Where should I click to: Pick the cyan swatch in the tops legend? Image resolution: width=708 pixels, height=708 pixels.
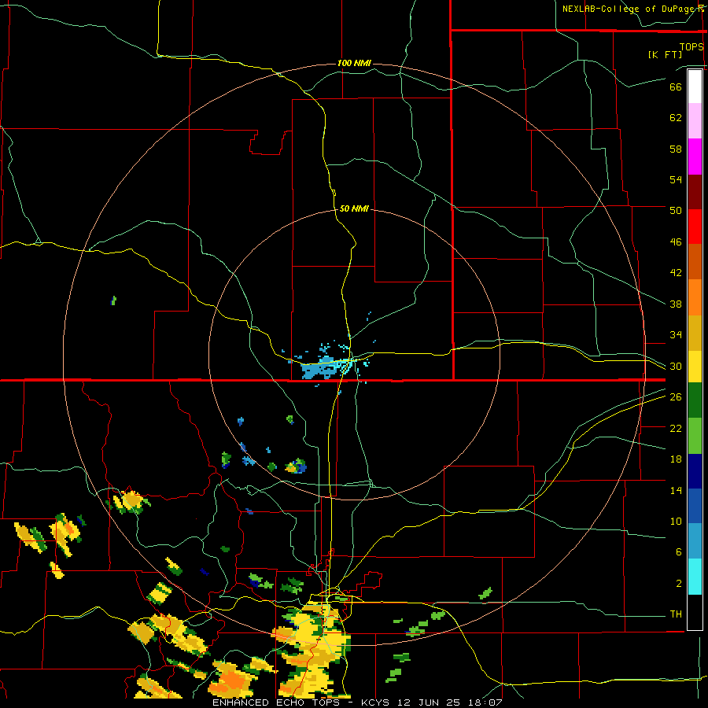tap(695, 577)
